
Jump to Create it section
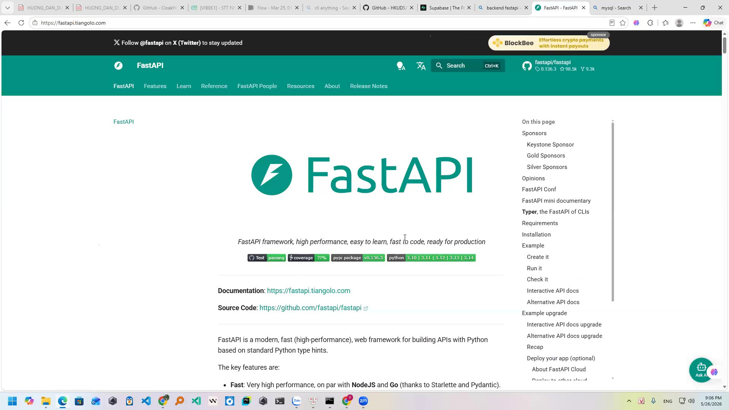tap(538, 257)
